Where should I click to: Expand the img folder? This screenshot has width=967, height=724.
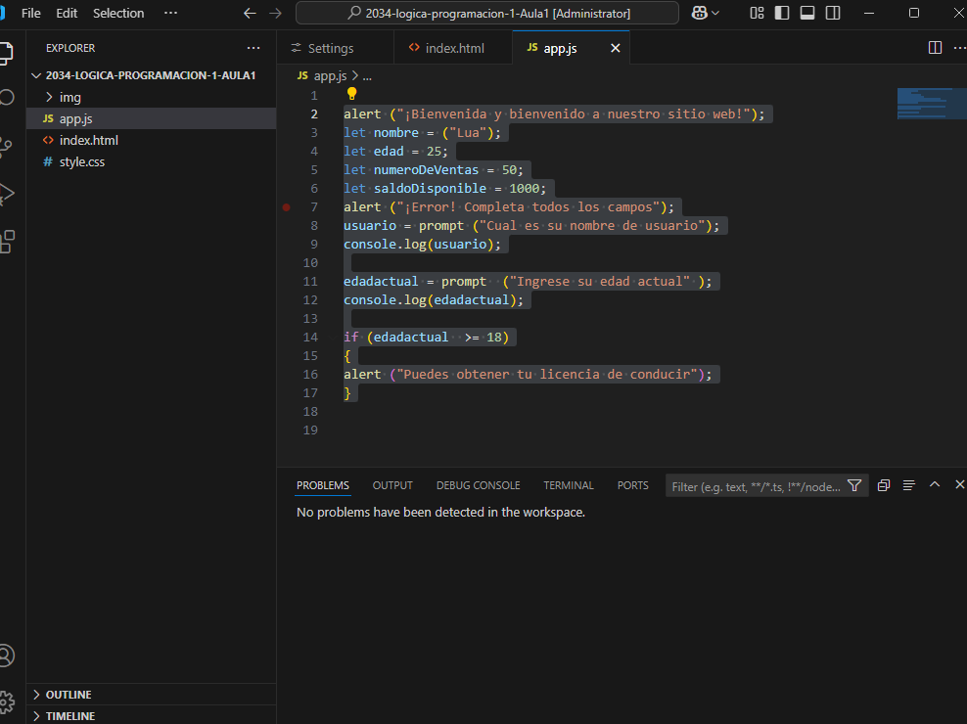point(49,97)
